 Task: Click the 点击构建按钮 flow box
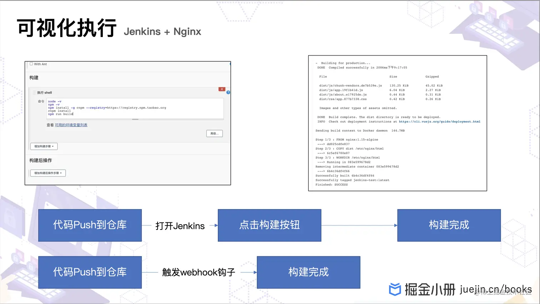pos(270,225)
